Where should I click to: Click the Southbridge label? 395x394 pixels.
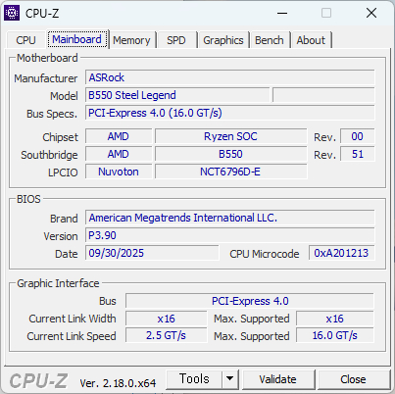(49, 155)
